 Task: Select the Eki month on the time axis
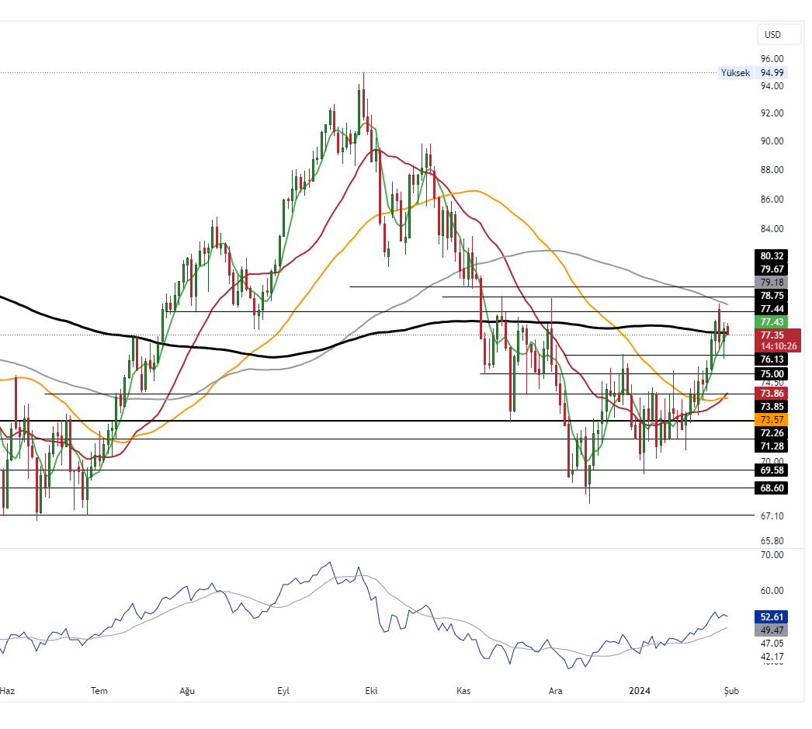click(x=371, y=690)
